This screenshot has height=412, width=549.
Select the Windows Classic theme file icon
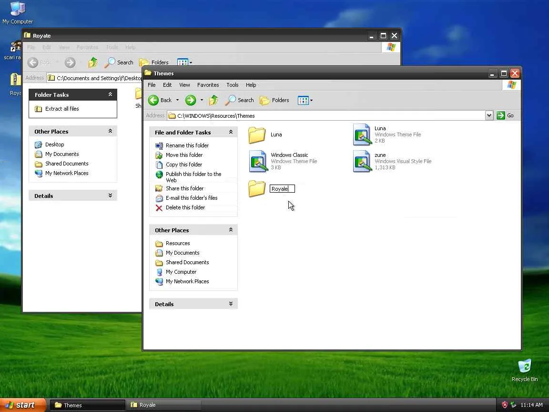258,162
